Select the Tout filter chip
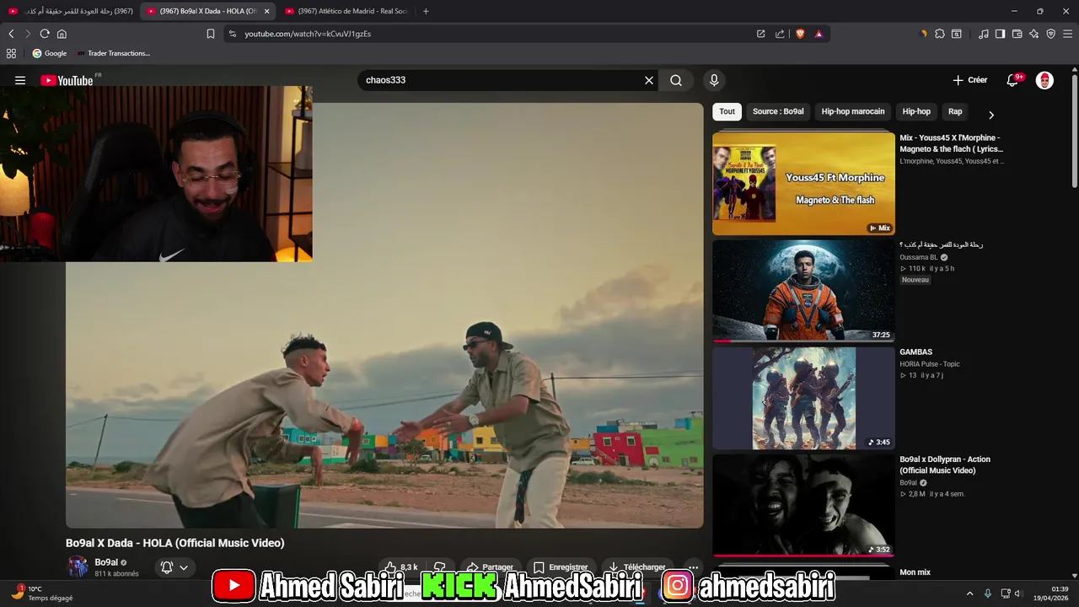This screenshot has height=607, width=1079. pyautogui.click(x=727, y=111)
